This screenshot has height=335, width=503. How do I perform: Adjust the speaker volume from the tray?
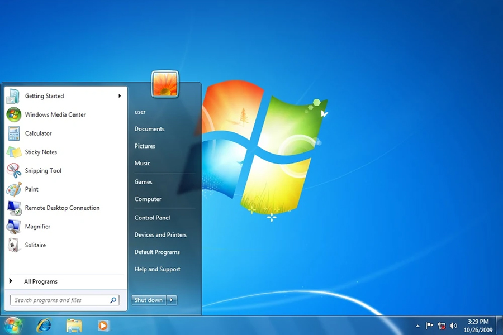[x=454, y=326]
